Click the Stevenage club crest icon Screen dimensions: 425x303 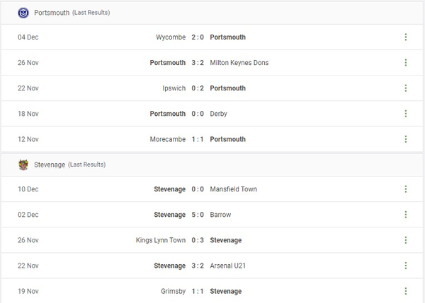point(23,165)
